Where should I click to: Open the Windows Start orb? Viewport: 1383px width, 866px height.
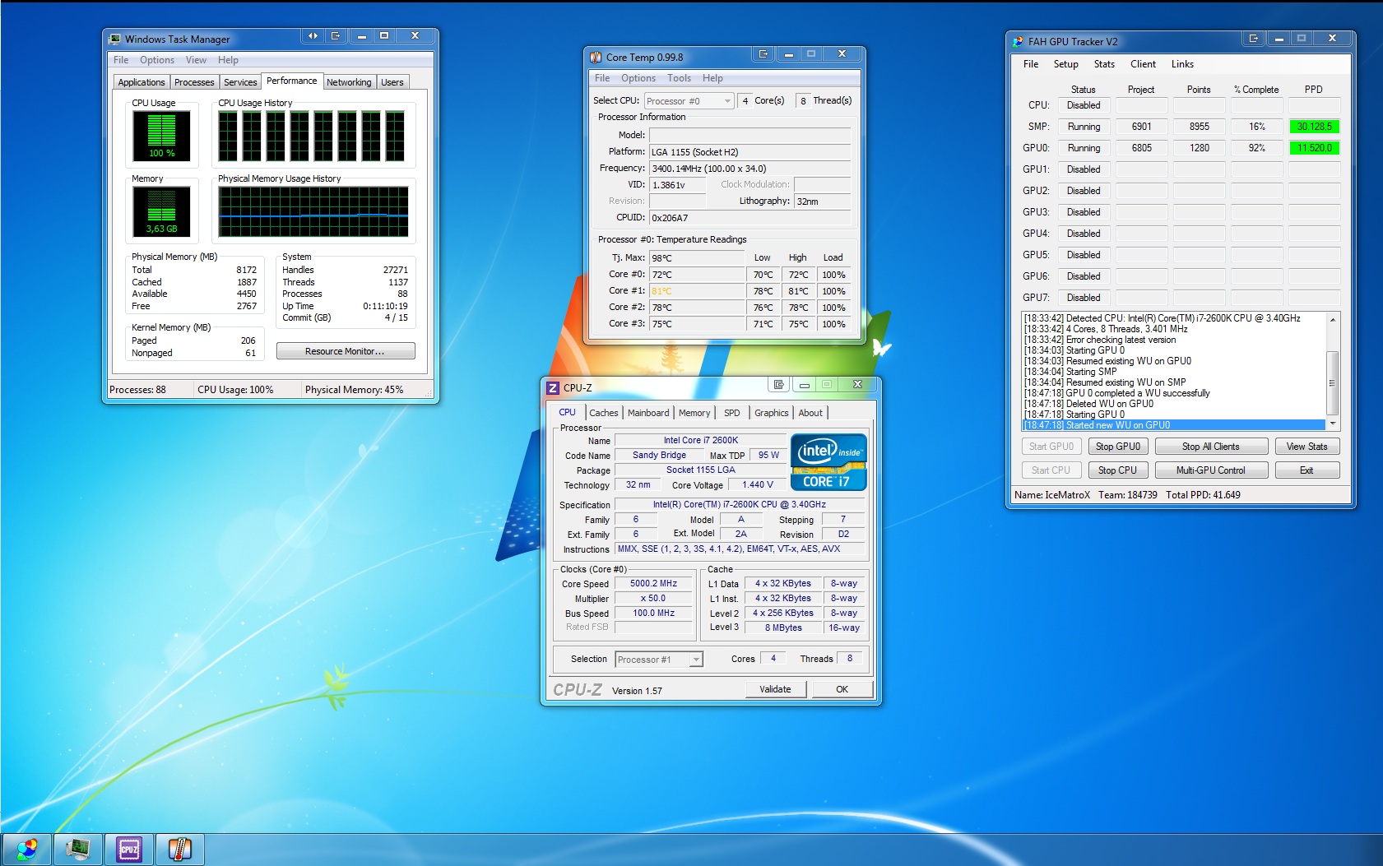[26, 849]
